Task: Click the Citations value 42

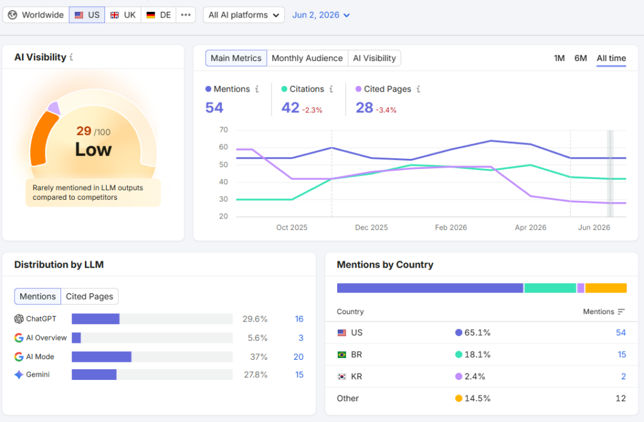Action: click(x=291, y=107)
